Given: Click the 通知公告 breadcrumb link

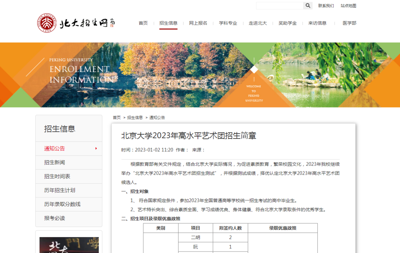Looking at the screenshot, I should (157, 117).
